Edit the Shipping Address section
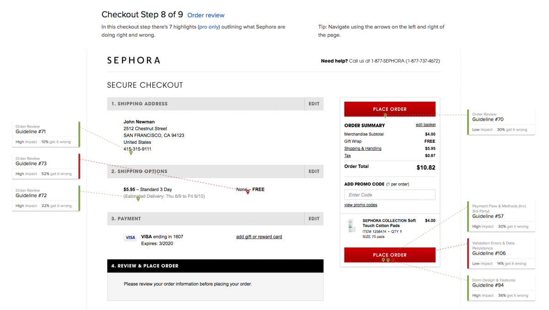The image size is (549, 310). coord(314,103)
